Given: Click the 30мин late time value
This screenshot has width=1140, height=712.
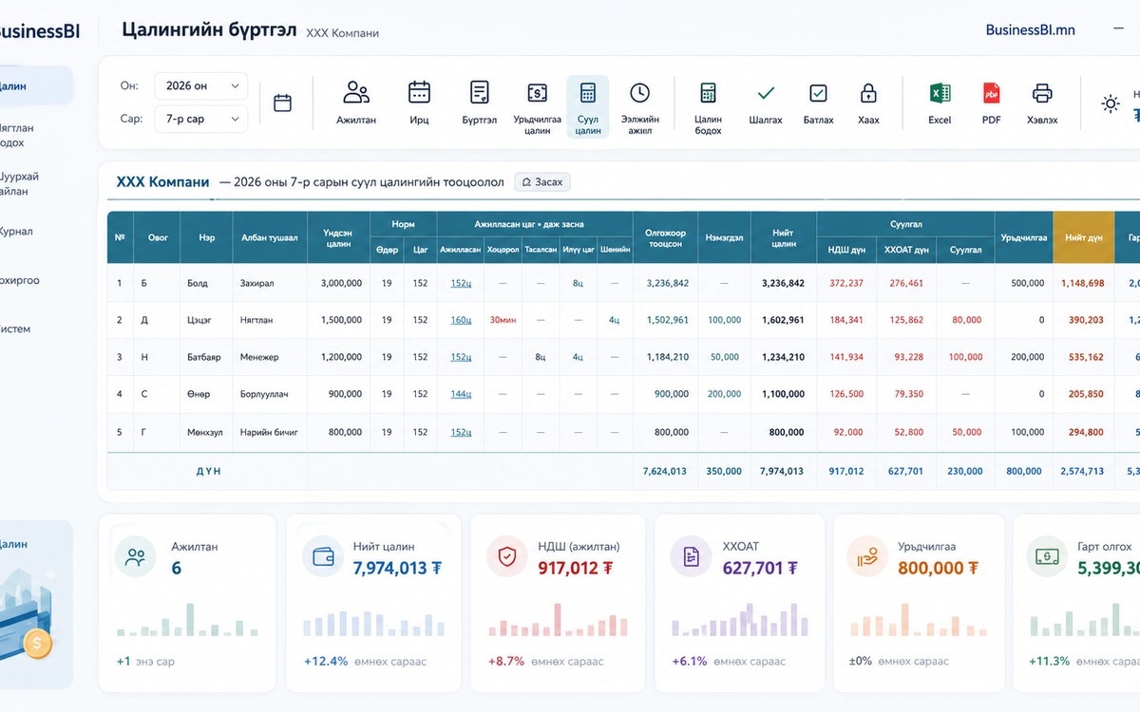Looking at the screenshot, I should (503, 320).
